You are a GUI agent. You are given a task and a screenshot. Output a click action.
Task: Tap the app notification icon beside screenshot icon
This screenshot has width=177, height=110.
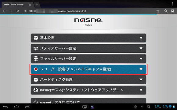(x=92, y=107)
